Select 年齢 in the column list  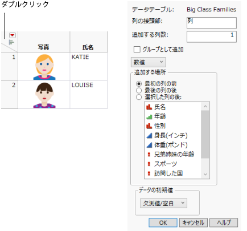pos(160,116)
